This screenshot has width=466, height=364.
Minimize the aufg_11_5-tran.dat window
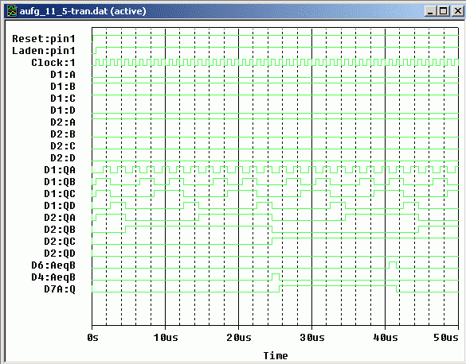(430, 11)
